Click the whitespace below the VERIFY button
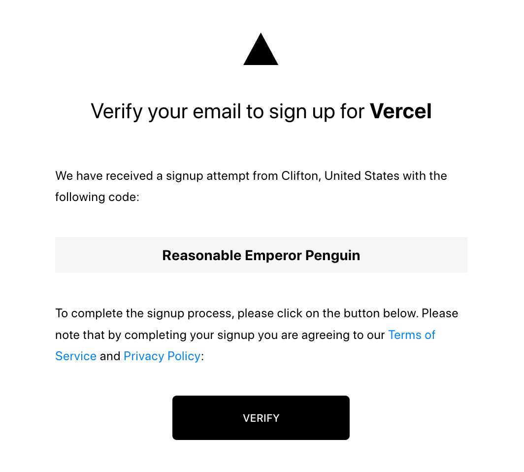Viewport: 524px width, 472px height. click(261, 458)
